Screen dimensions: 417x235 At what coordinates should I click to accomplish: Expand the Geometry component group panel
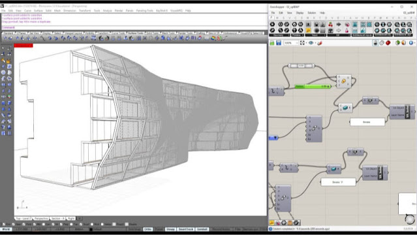click(279, 35)
